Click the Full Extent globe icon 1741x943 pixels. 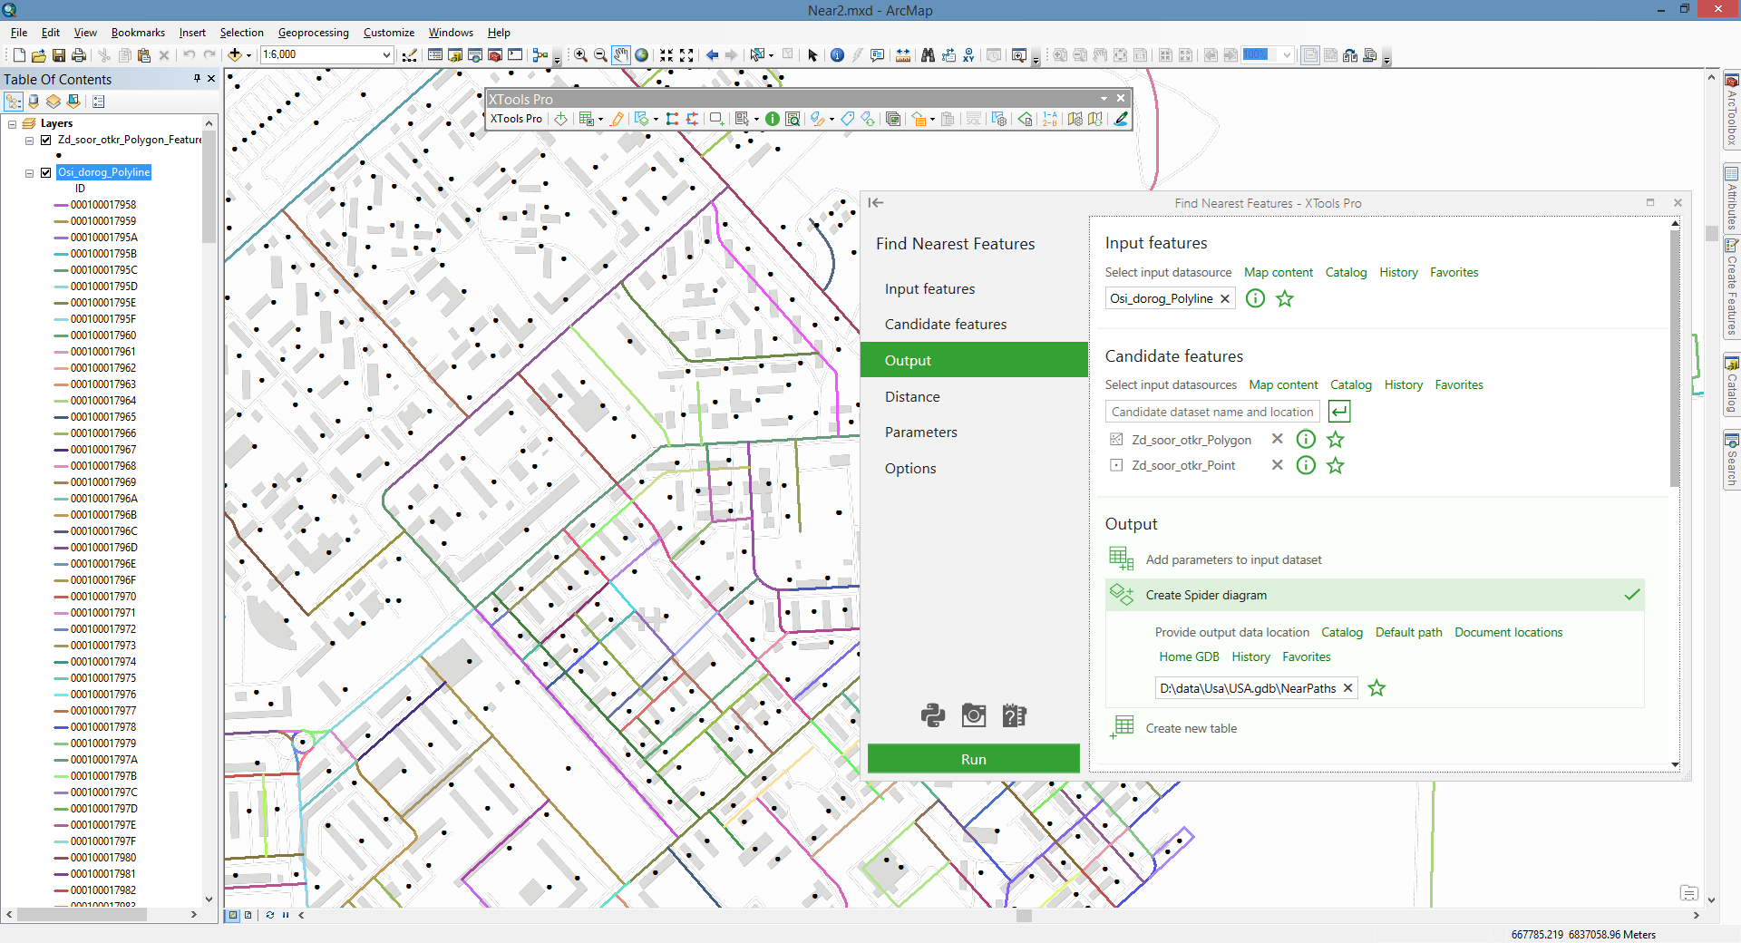[642, 55]
